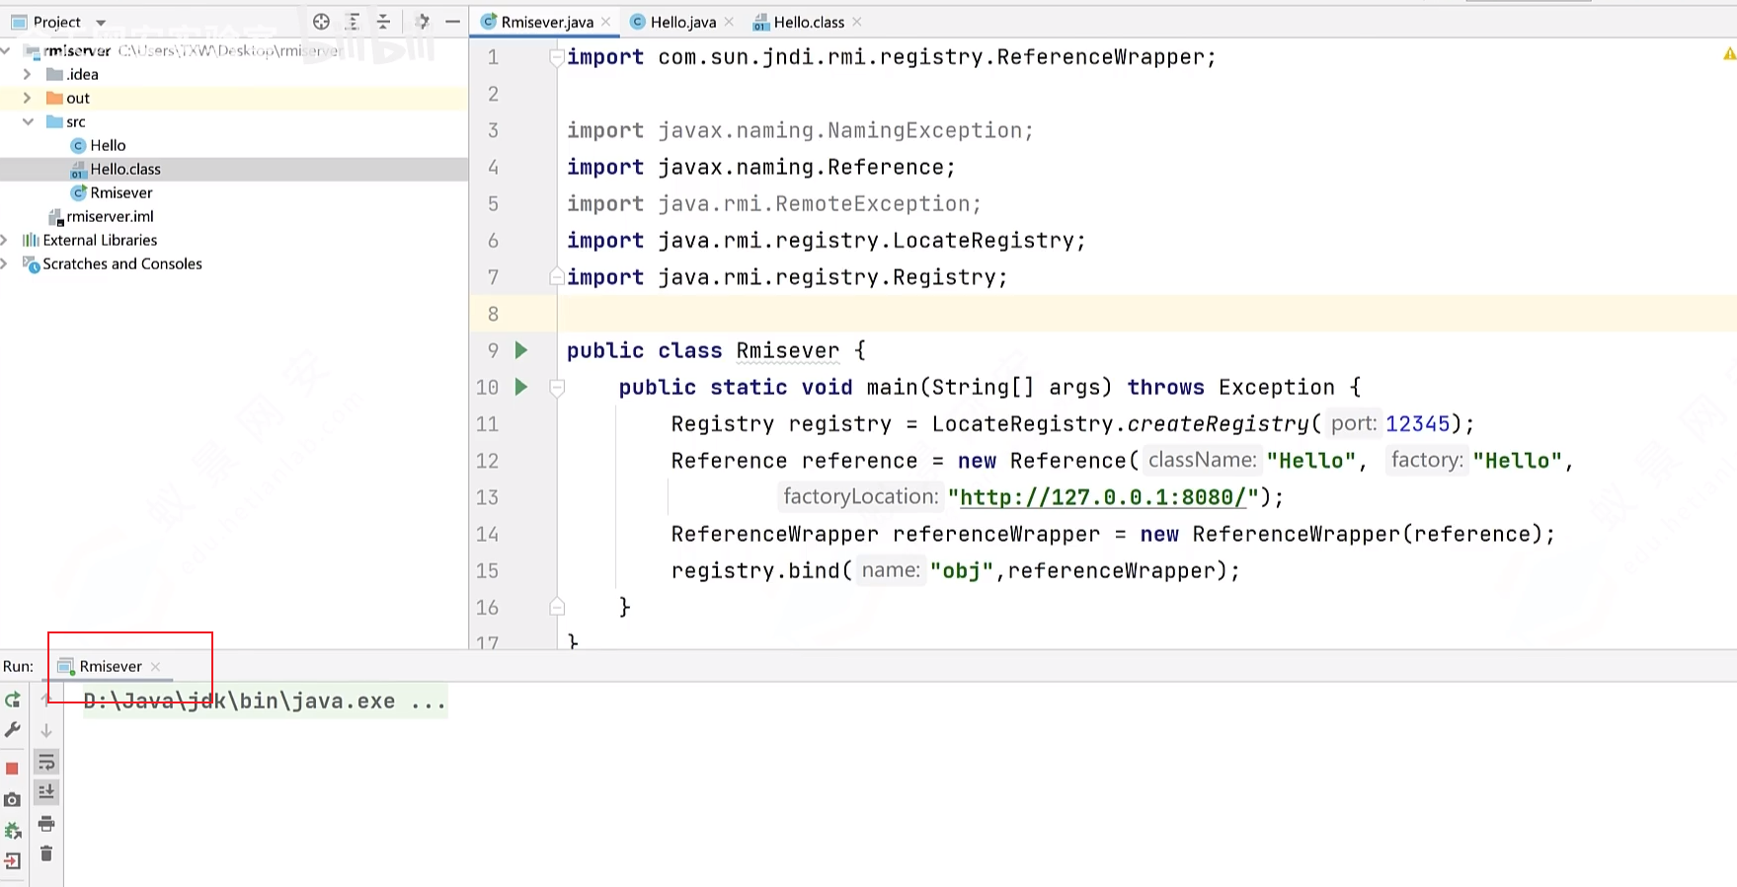Close the Rmisever run tab
The height and width of the screenshot is (887, 1737).
point(155,667)
